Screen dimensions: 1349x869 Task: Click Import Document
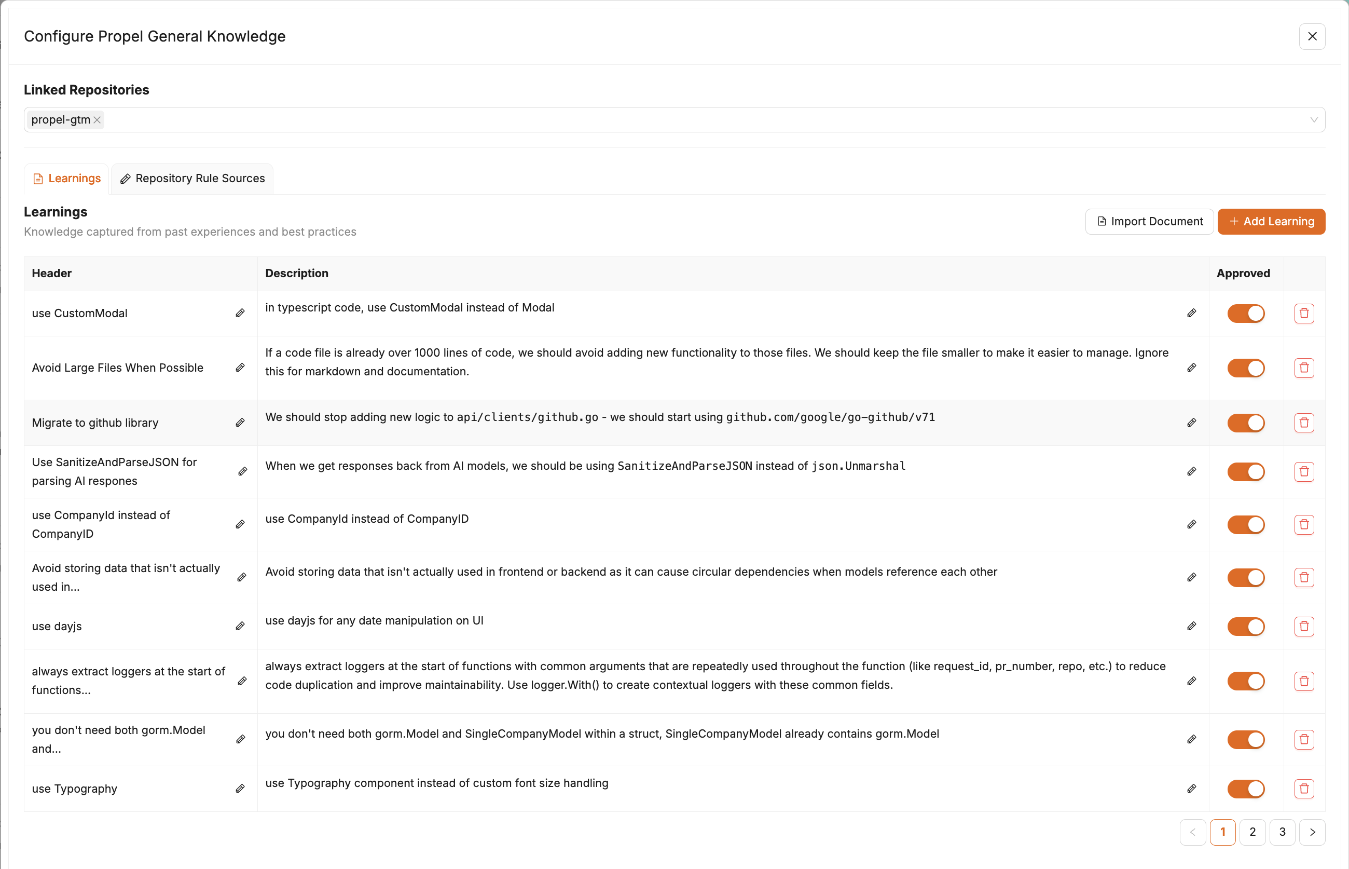pyautogui.click(x=1149, y=221)
